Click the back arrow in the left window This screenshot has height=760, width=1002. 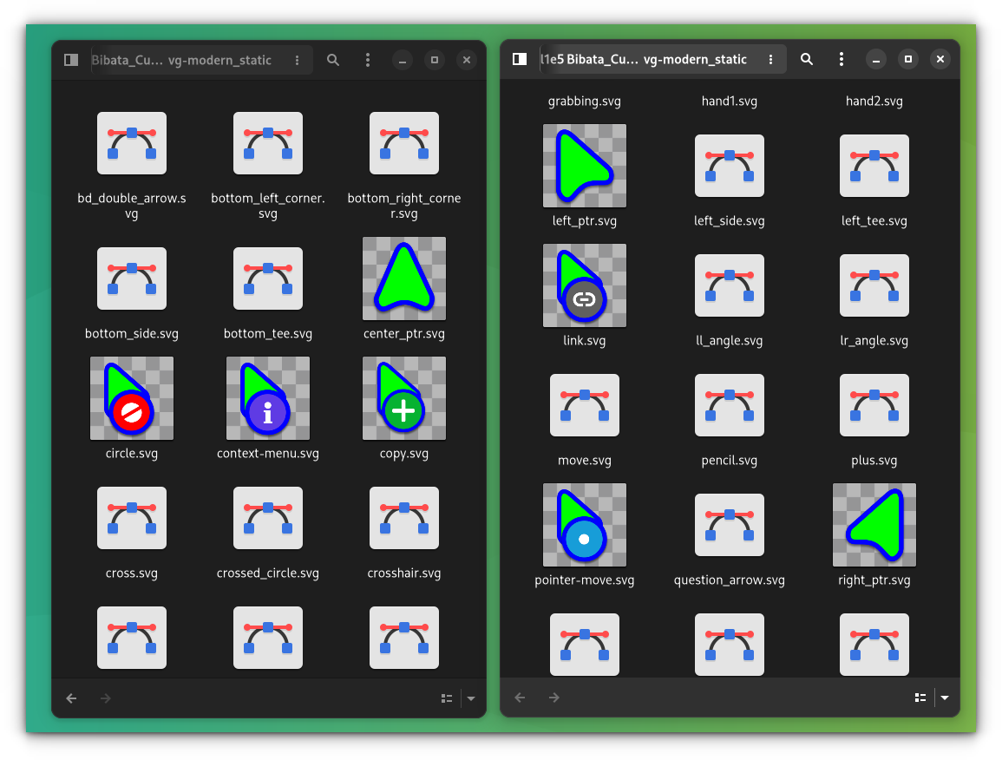click(70, 698)
